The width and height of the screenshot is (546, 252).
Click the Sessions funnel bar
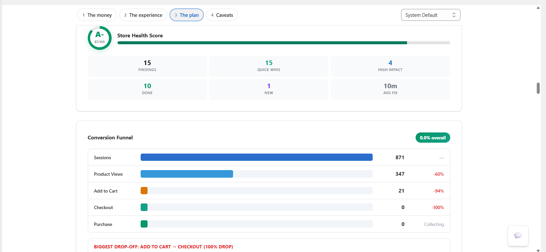pyautogui.click(x=256, y=157)
